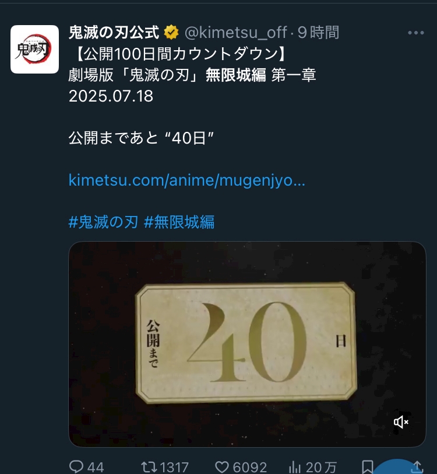The width and height of the screenshot is (437, 474).
Task: Open the #鬼滅の刃 hashtag
Action: [x=103, y=222]
